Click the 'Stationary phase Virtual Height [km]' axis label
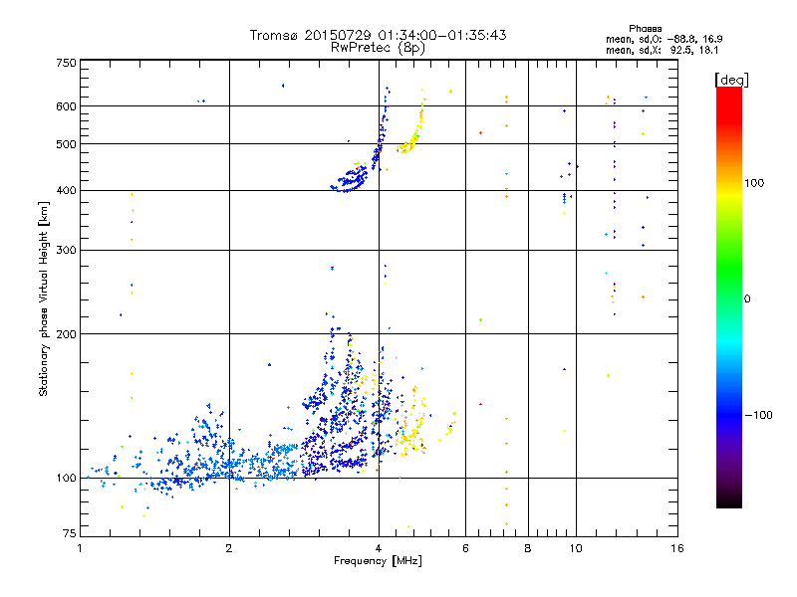The image size is (797, 597). click(43, 299)
